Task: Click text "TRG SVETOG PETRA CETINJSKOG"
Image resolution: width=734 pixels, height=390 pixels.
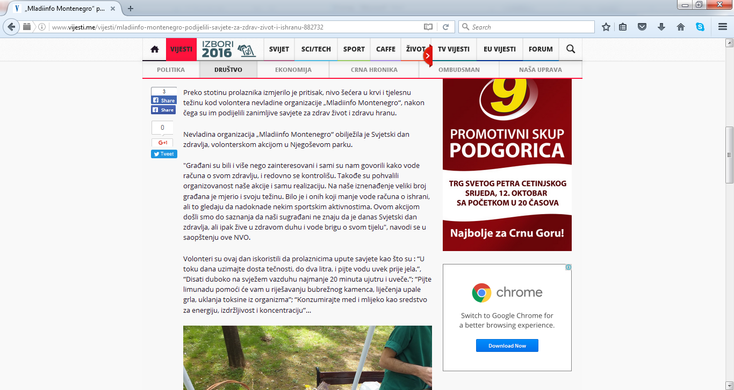Action: point(507,183)
